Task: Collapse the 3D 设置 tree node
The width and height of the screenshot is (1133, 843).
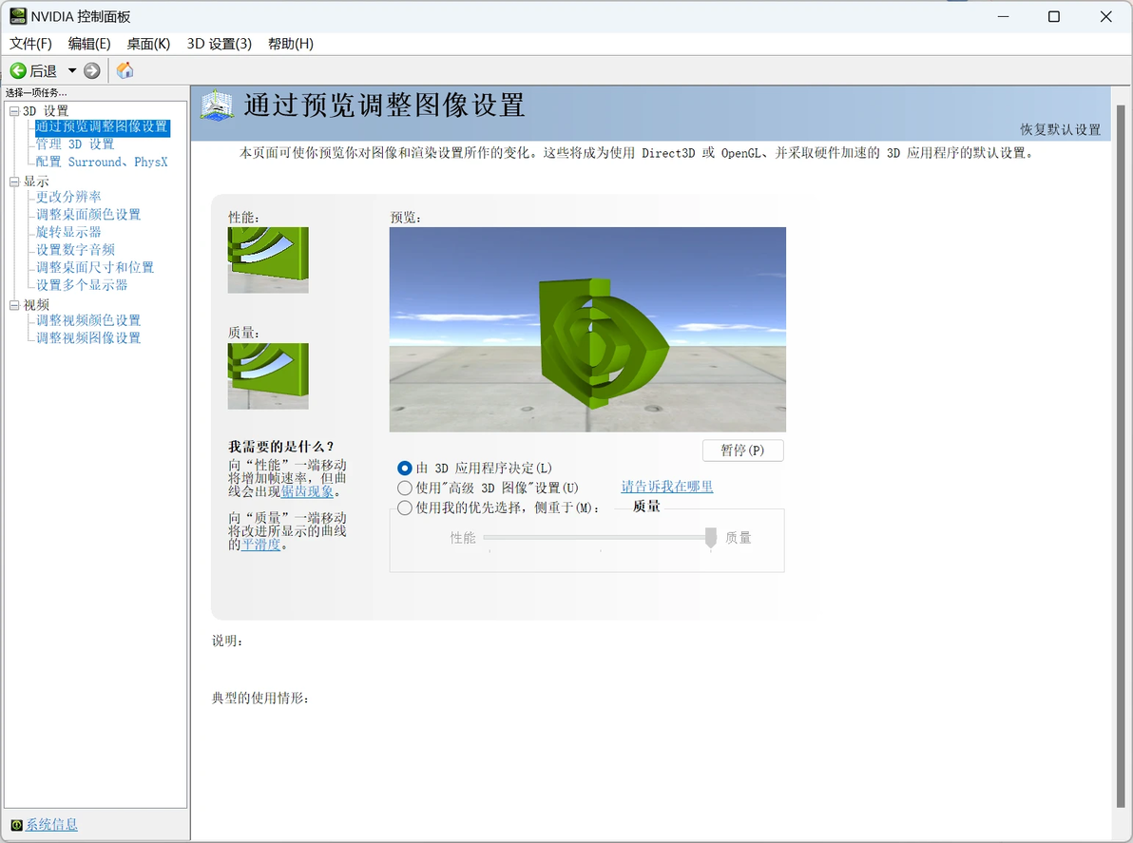Action: coord(13,111)
